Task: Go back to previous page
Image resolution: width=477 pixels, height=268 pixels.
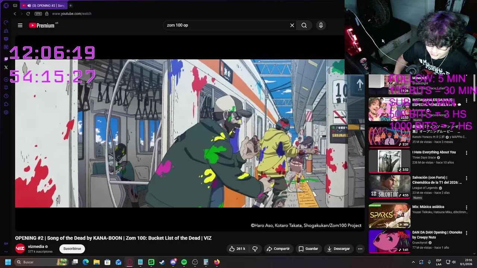Action: 15,14
